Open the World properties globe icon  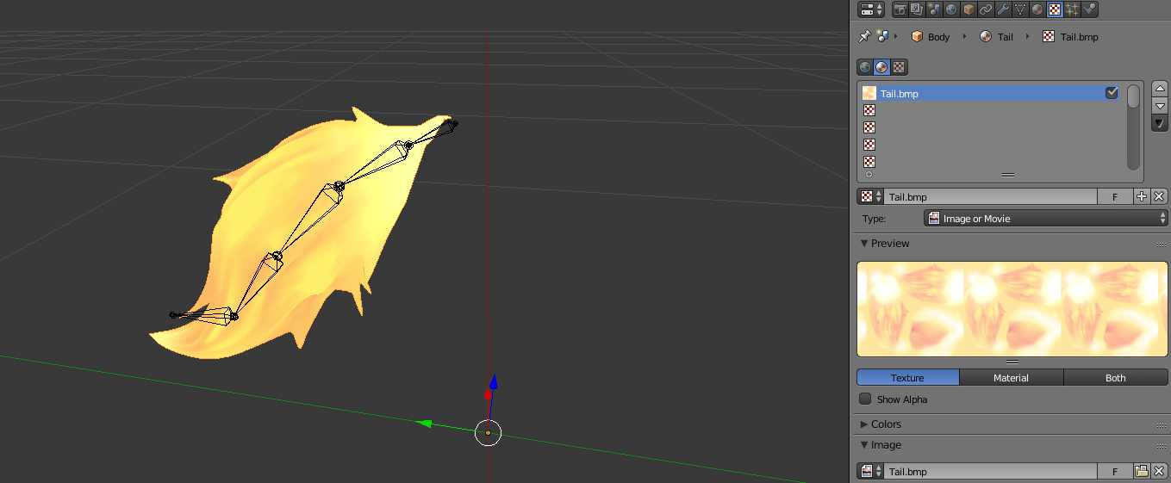[951, 9]
